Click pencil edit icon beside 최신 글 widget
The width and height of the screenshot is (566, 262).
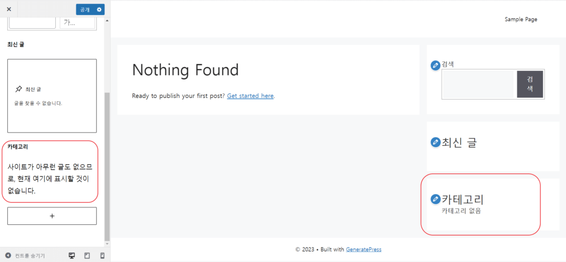point(436,143)
